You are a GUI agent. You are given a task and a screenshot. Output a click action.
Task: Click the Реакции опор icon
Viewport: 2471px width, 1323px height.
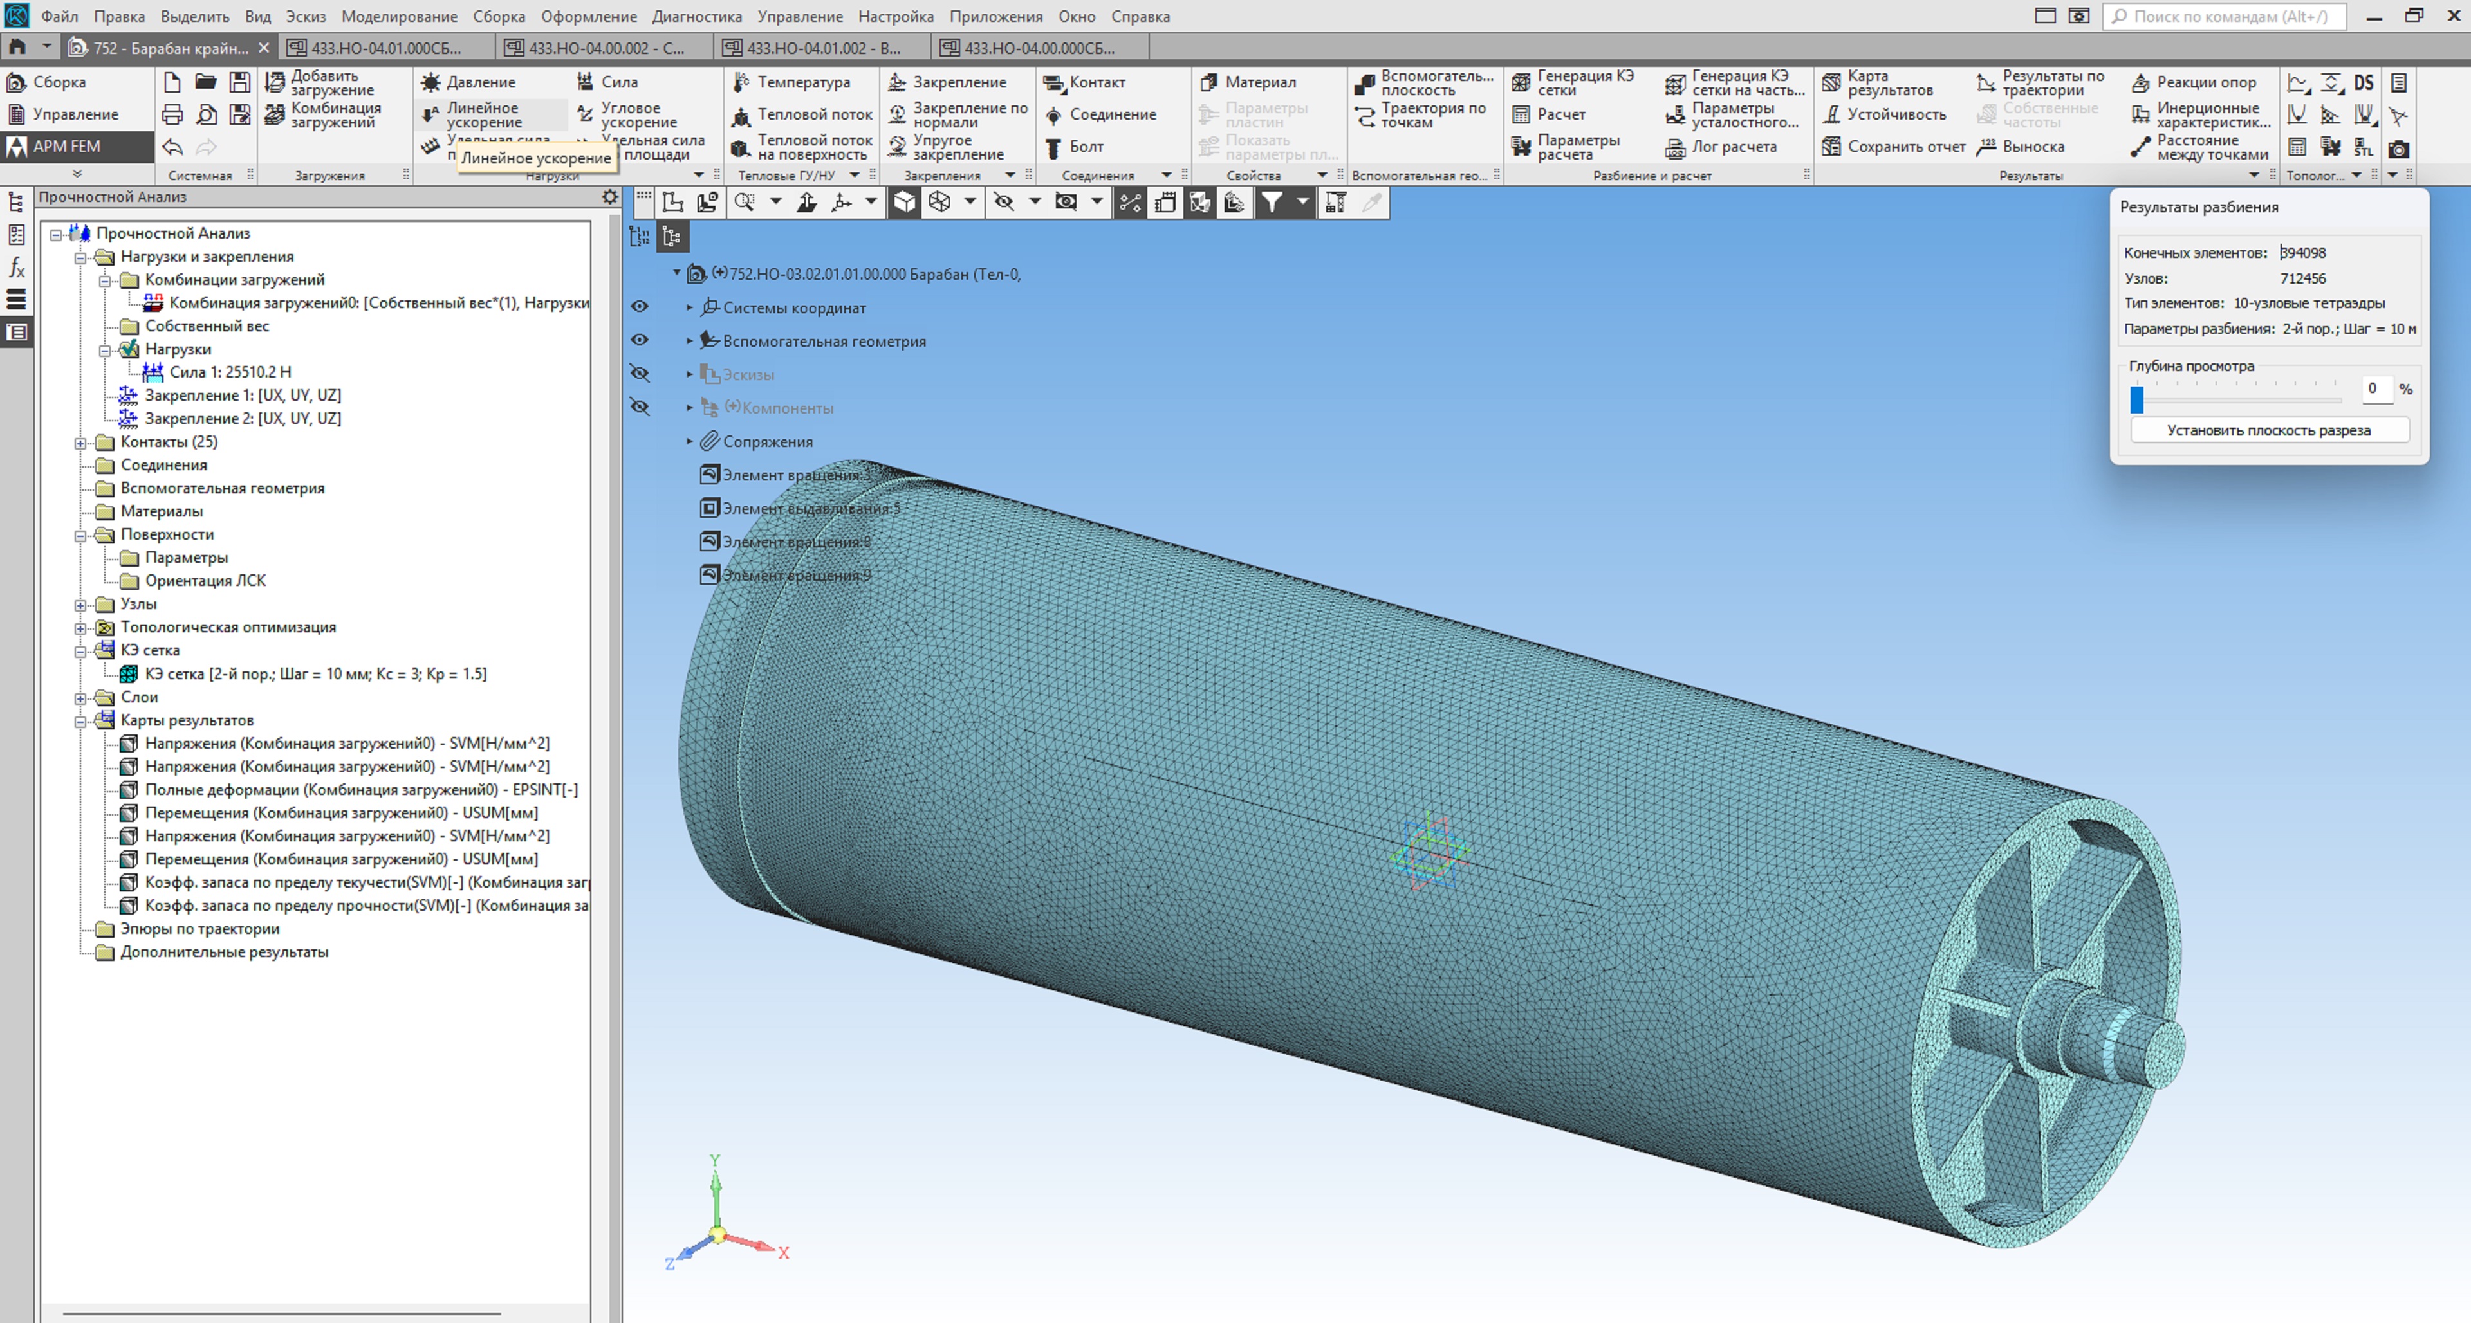[x=2141, y=82]
